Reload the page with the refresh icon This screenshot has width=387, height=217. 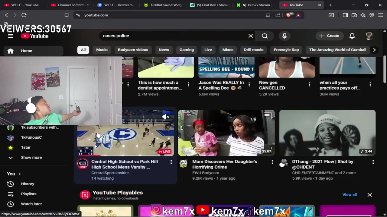pyautogui.click(x=24, y=15)
